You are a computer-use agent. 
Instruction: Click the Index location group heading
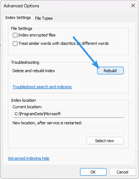click(23, 100)
